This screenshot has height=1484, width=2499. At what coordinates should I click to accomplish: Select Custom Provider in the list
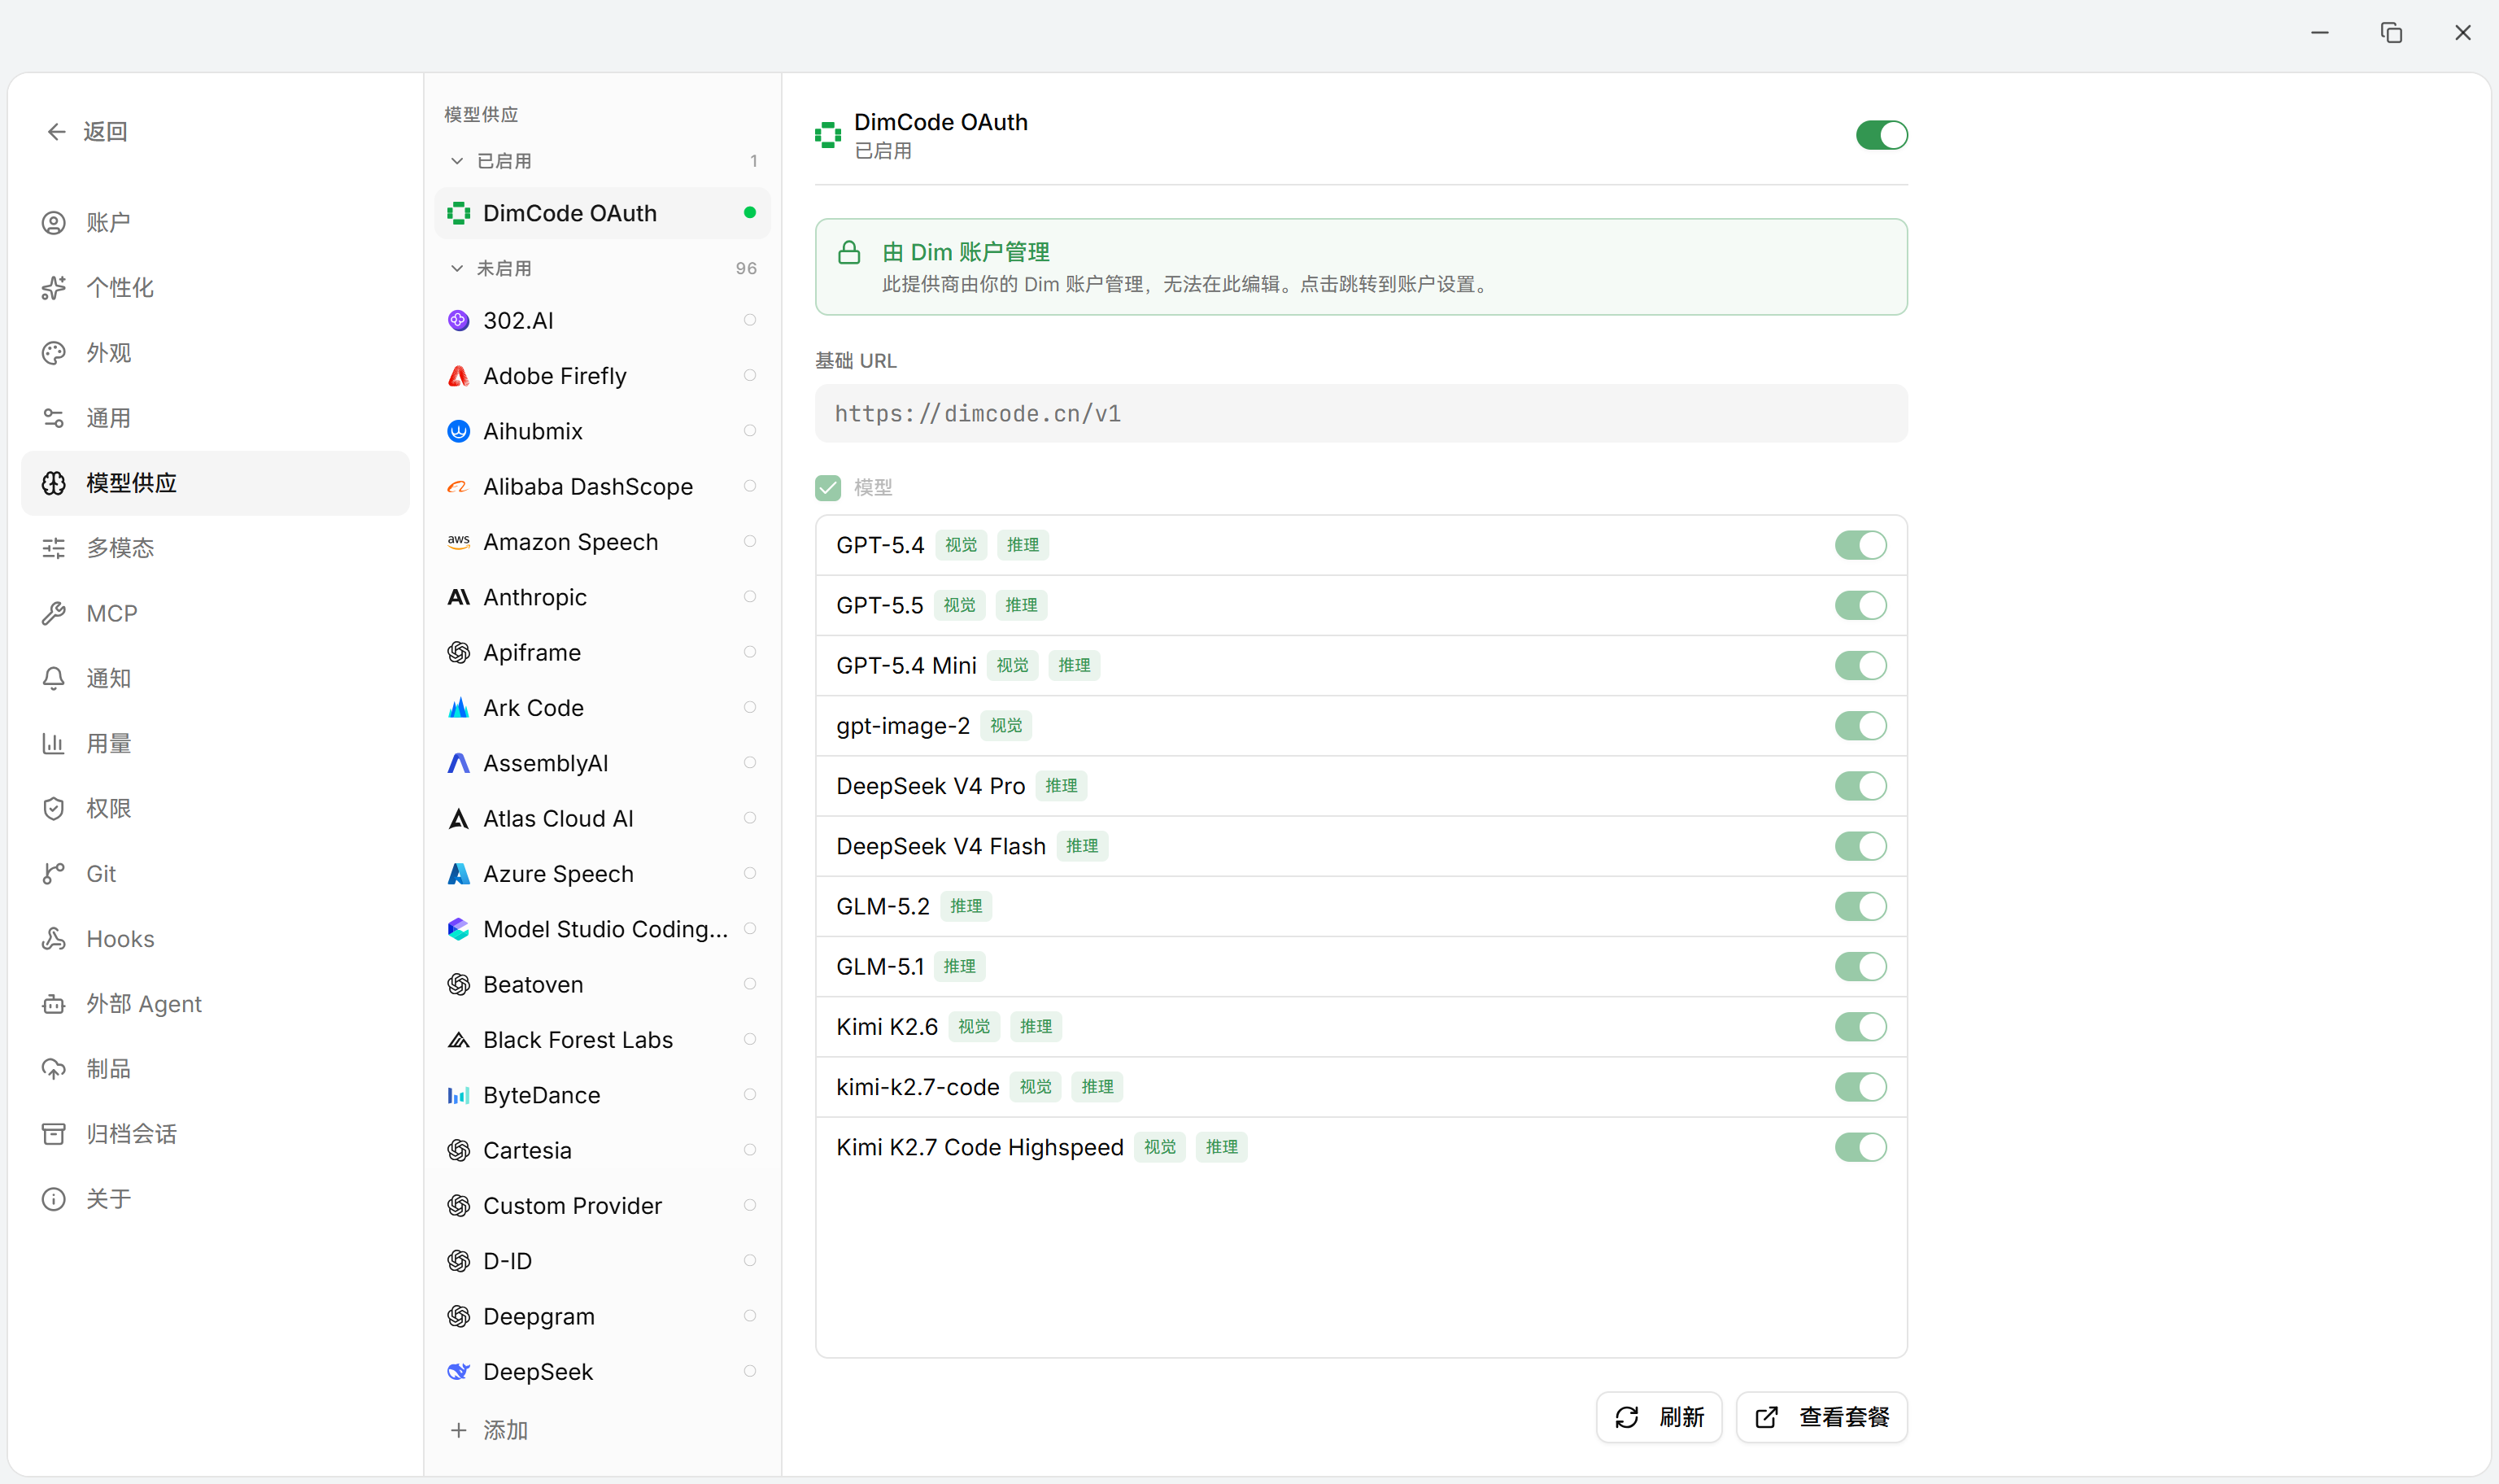tap(602, 1206)
